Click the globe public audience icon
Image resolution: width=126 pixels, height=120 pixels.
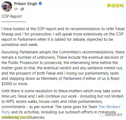coord(22,9)
